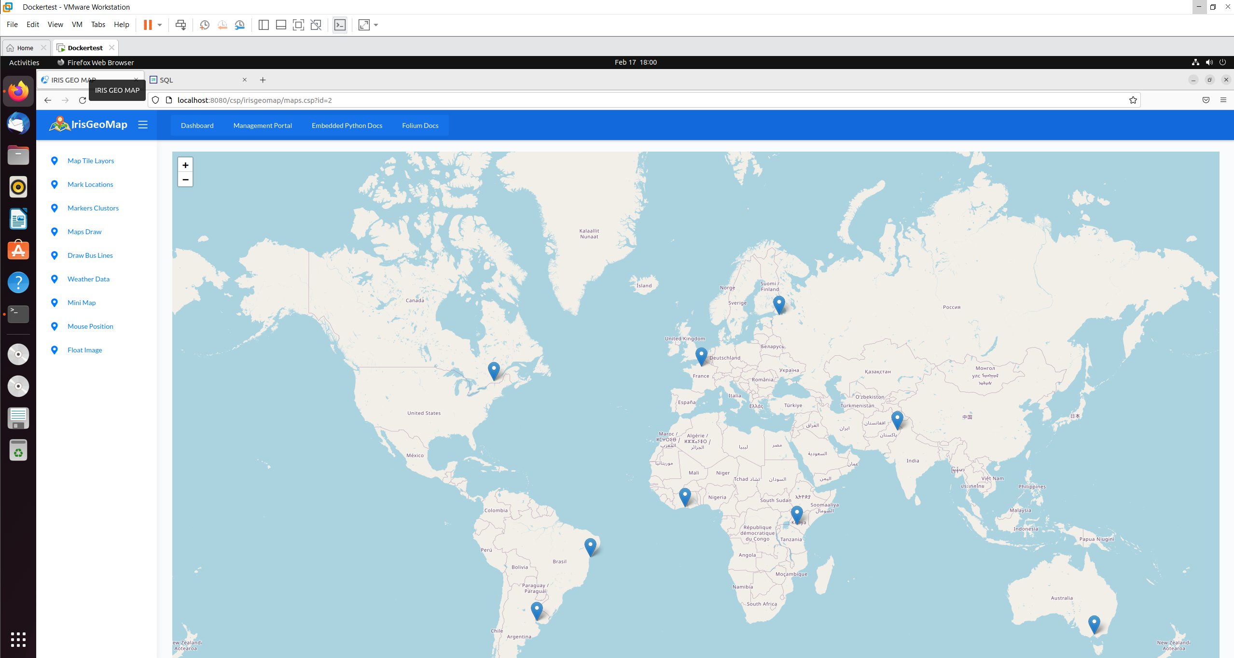Click the map marker over Australia
Screen dimensions: 1234x658
coord(1094,623)
